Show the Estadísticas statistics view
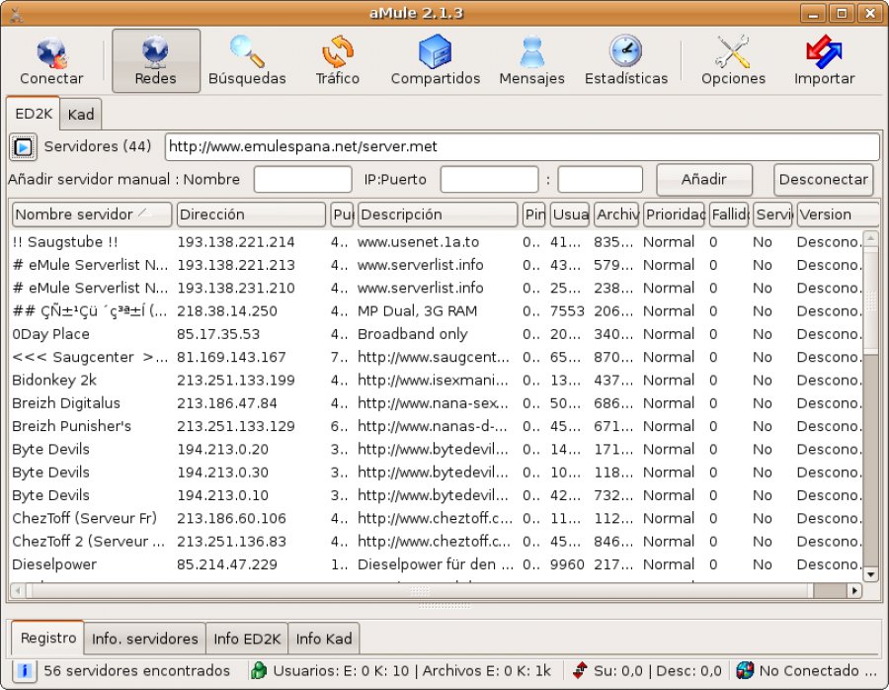Screen dimensions: 889x690 [x=626, y=60]
